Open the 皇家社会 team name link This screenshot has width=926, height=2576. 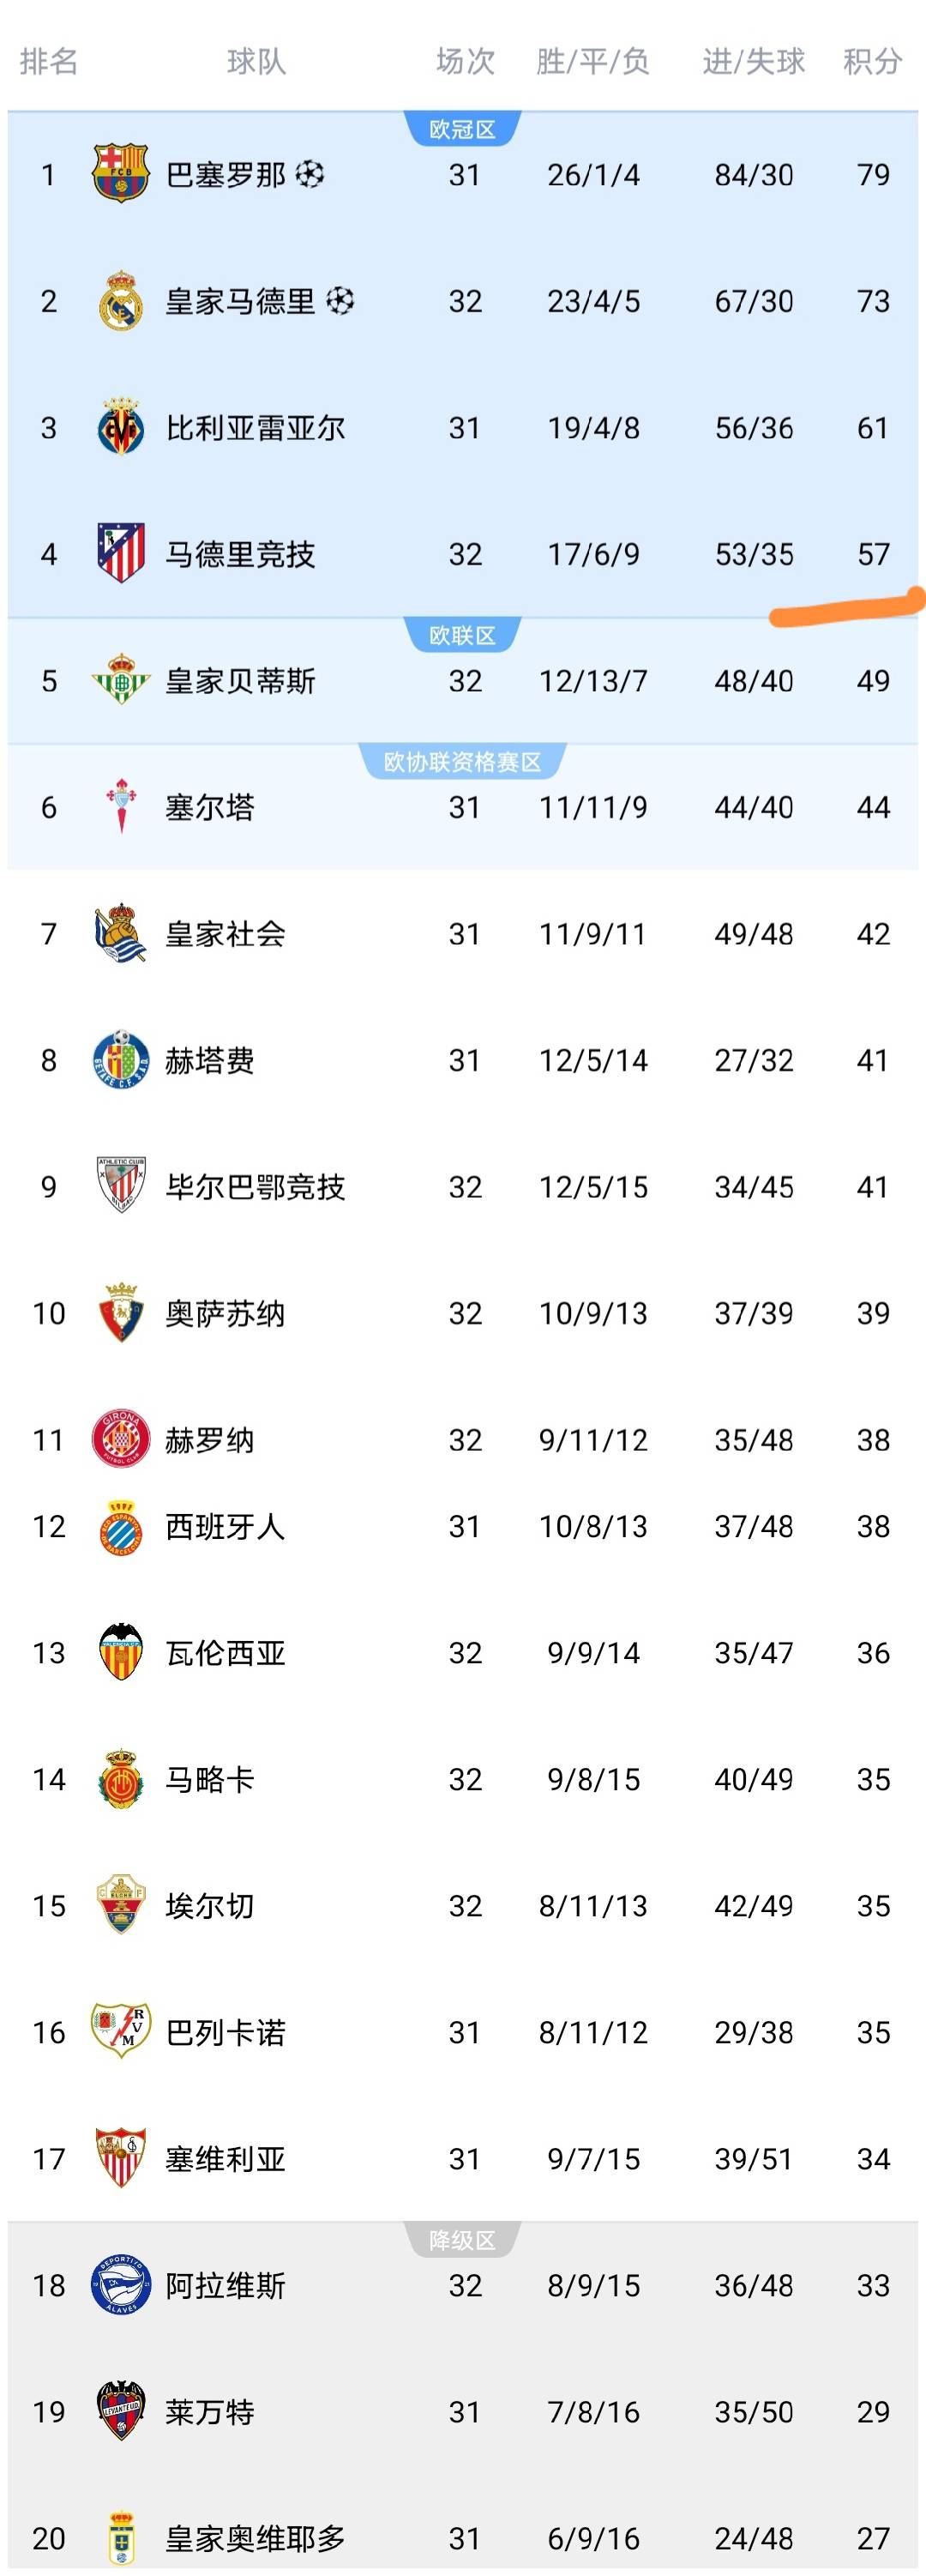225,934
